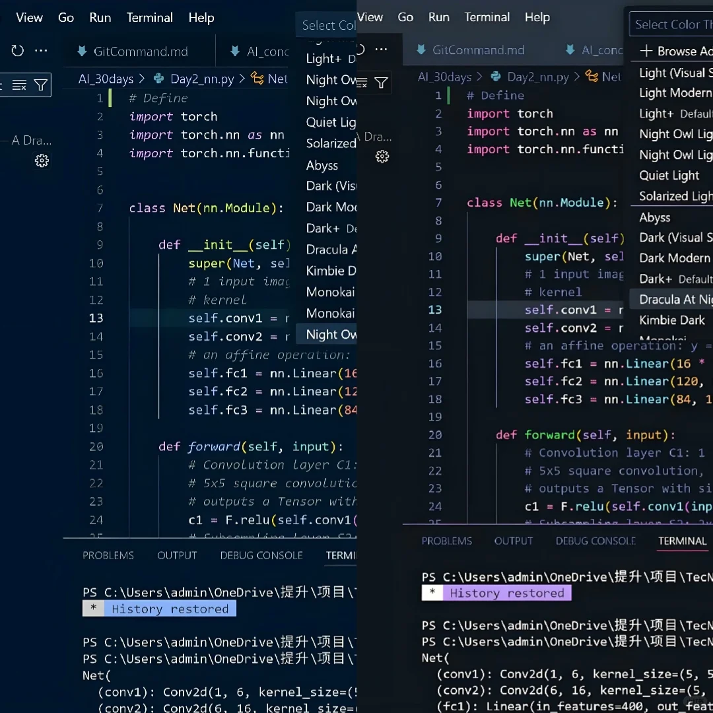713x713 pixels.
Task: Switch to GitCommand.md tab in right window
Action: click(471, 50)
